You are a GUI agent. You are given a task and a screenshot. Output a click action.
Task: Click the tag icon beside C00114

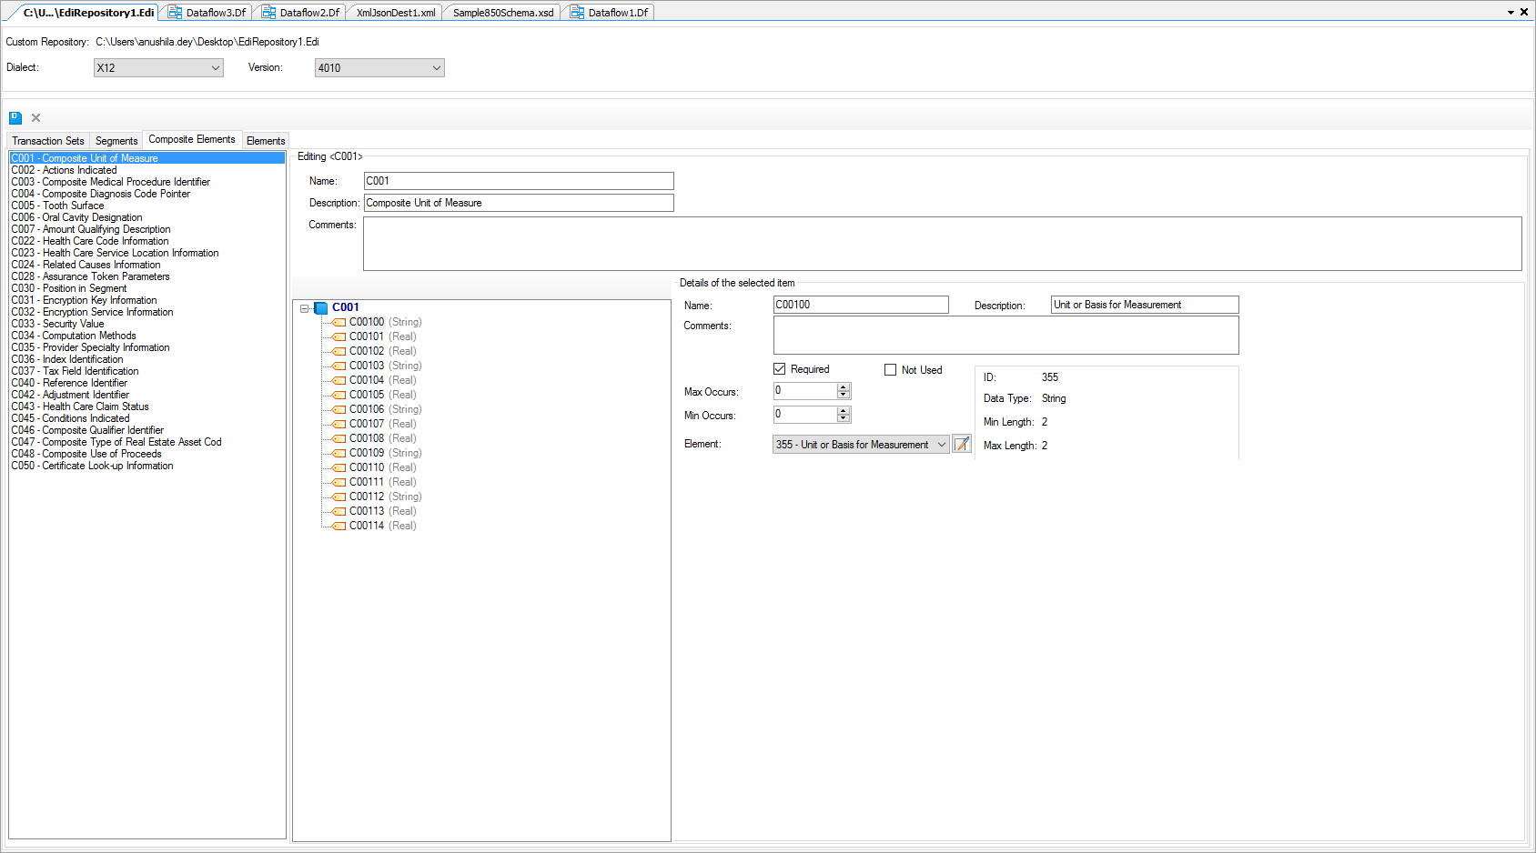pos(339,527)
